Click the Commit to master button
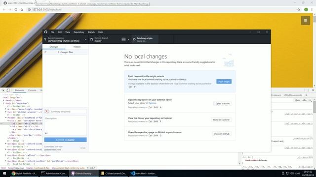This screenshot has width=316, height=177. point(66,140)
